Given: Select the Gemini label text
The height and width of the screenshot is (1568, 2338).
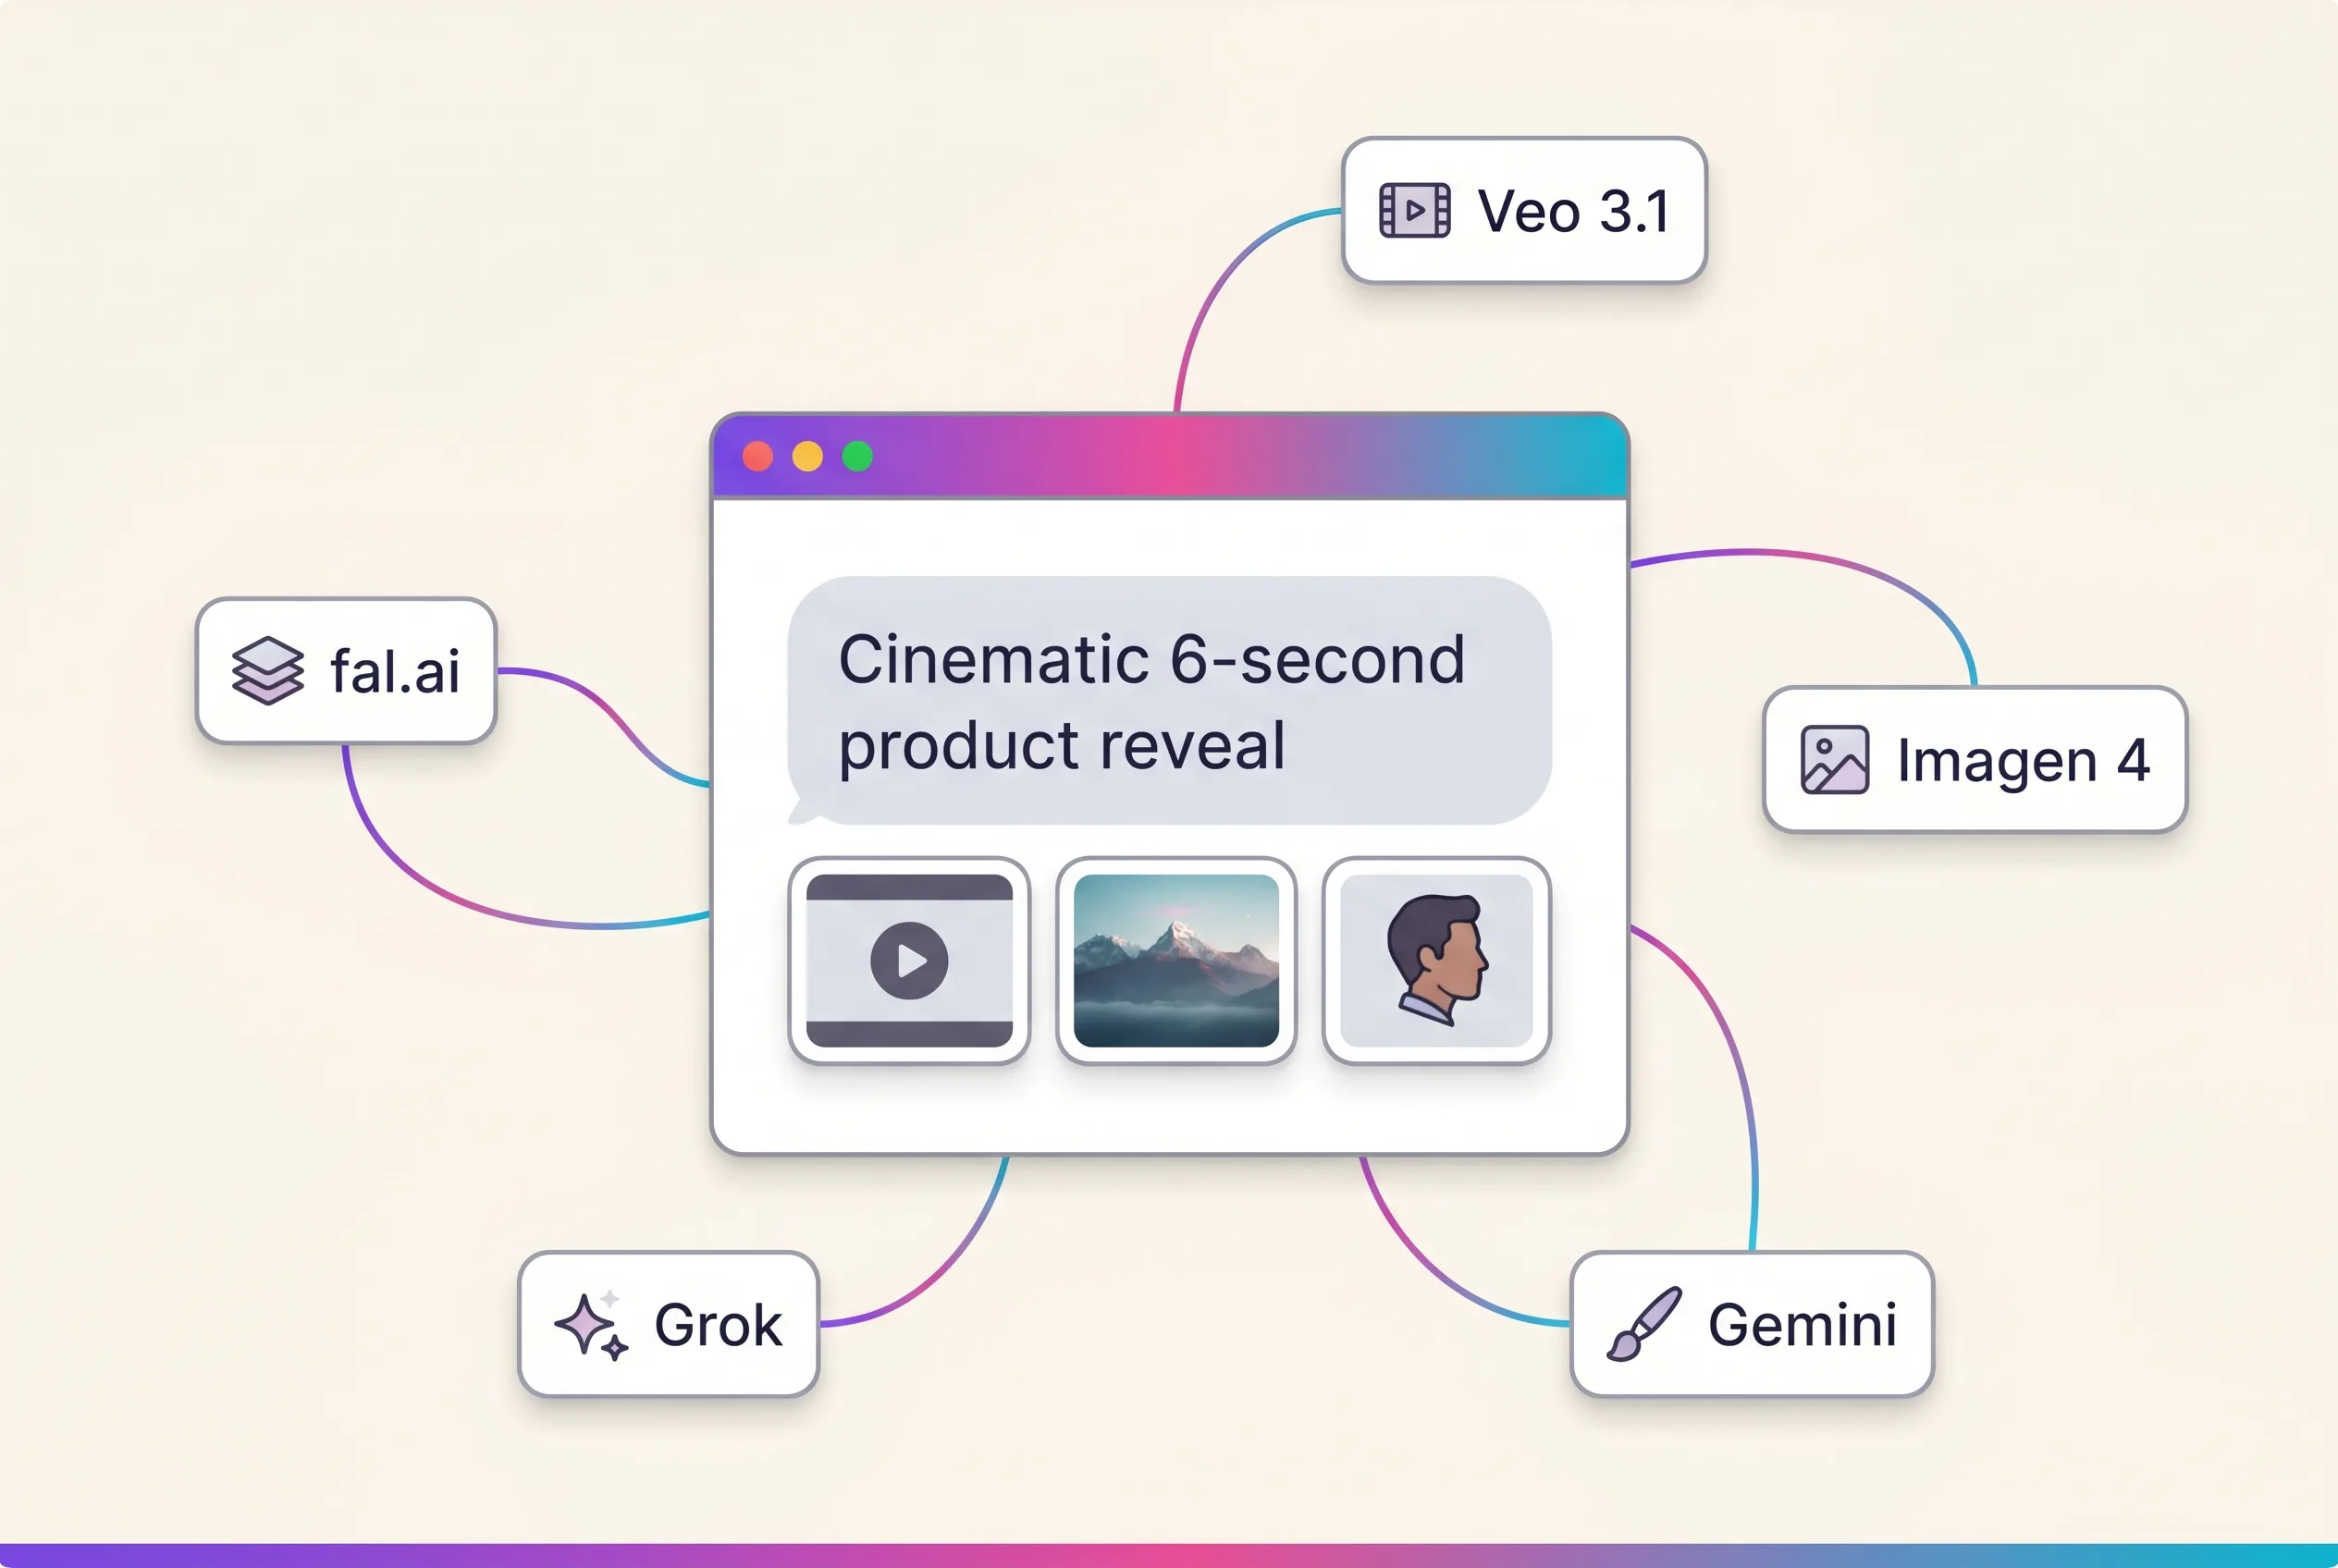Looking at the screenshot, I should click(x=1802, y=1325).
